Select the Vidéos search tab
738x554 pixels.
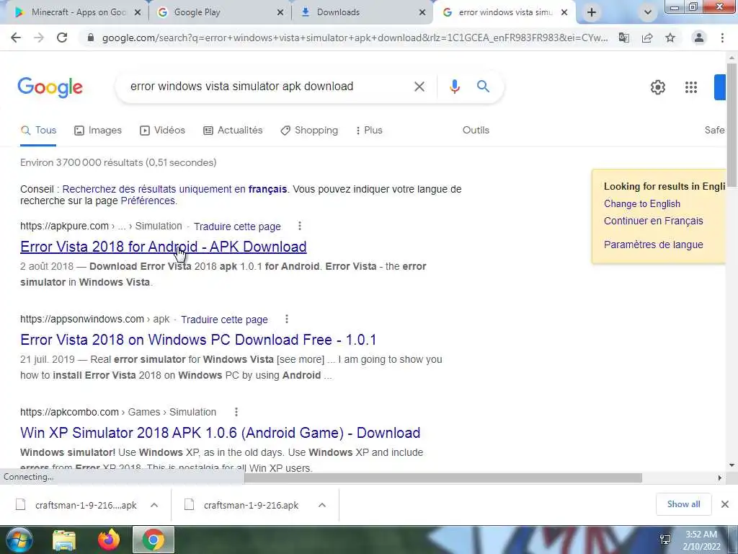coord(162,131)
